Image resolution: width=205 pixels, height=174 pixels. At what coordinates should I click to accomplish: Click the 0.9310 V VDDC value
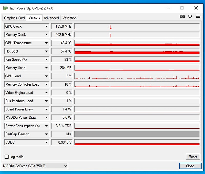coord(62,142)
